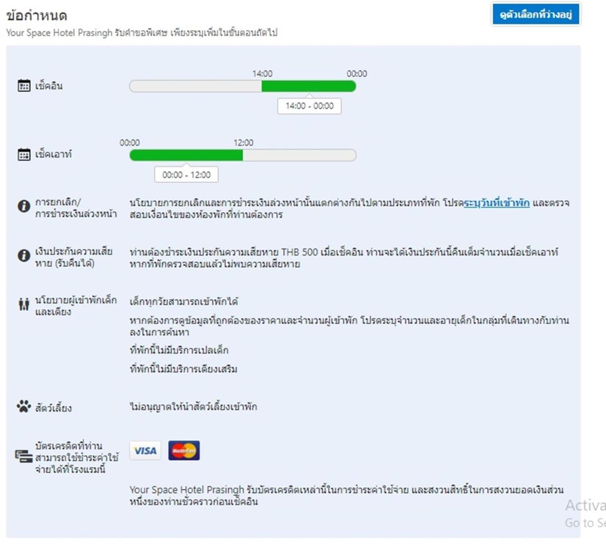Click the credit card icon
This screenshot has width=606, height=553.
point(24,456)
